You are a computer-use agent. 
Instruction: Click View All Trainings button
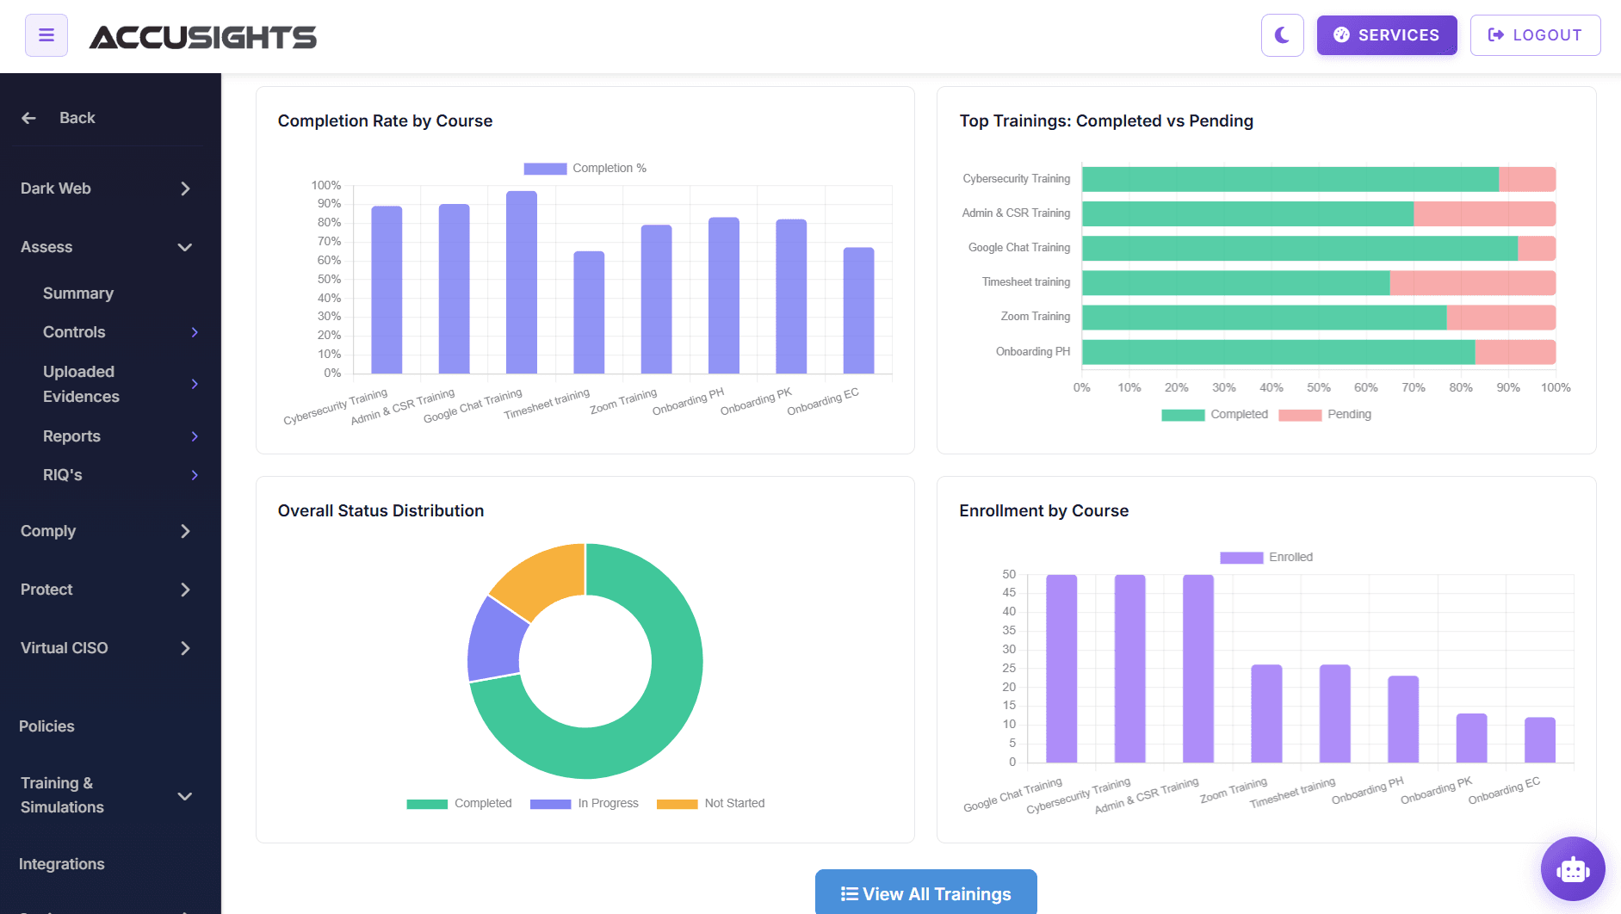[926, 893]
